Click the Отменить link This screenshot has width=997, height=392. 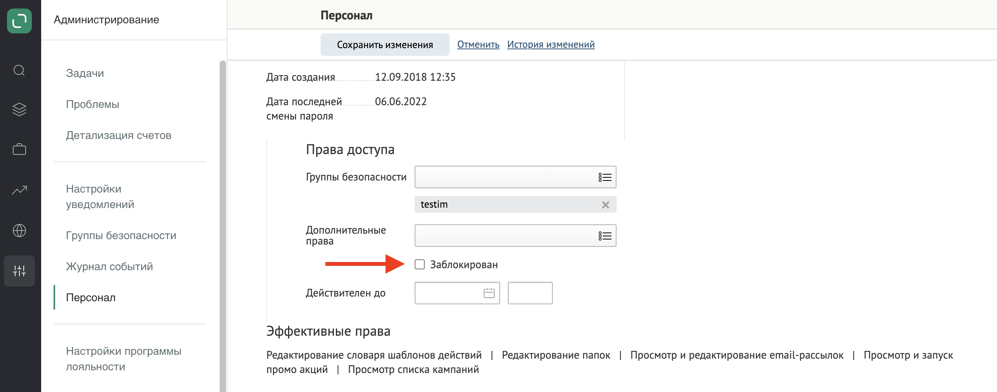click(x=478, y=45)
